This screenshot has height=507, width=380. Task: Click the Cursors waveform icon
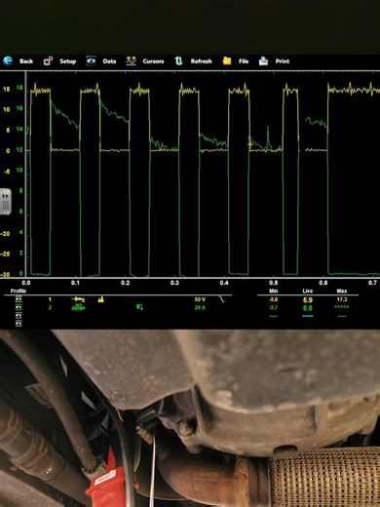coord(132,60)
